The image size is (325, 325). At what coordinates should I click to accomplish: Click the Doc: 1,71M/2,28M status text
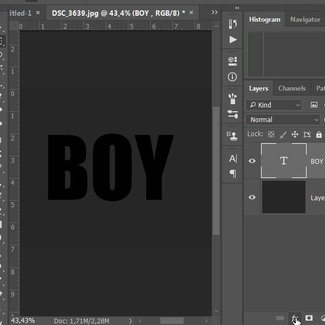point(82,321)
